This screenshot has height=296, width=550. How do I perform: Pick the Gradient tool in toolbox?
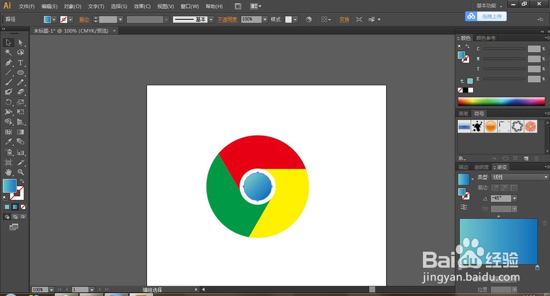coord(21,132)
